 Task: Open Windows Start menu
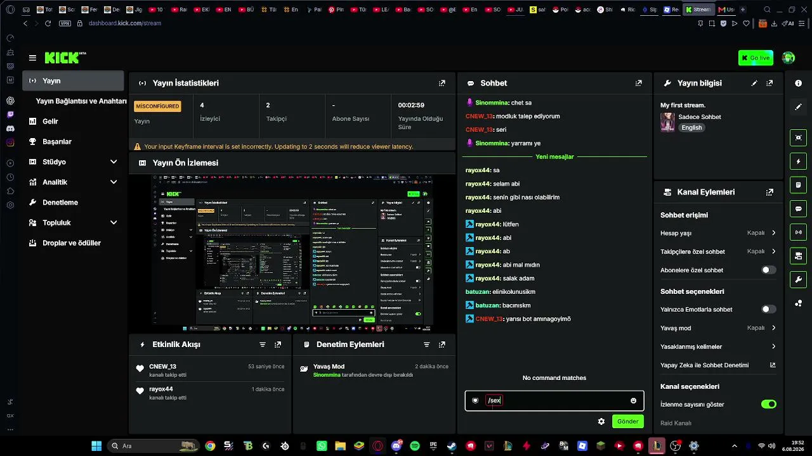point(96,446)
